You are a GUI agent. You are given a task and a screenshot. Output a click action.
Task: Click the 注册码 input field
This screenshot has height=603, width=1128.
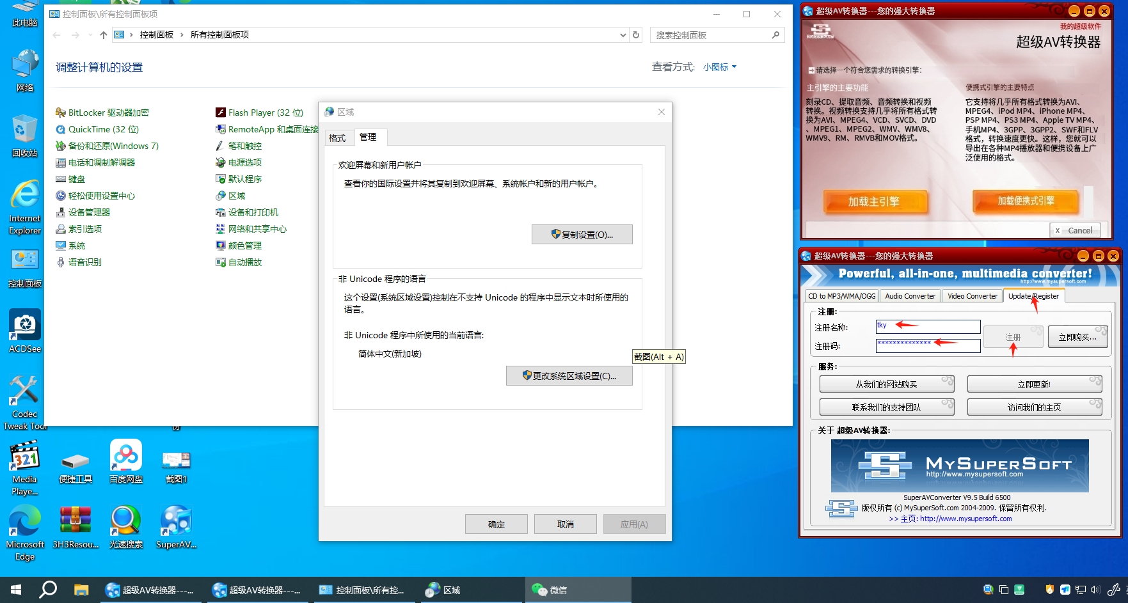click(x=928, y=346)
